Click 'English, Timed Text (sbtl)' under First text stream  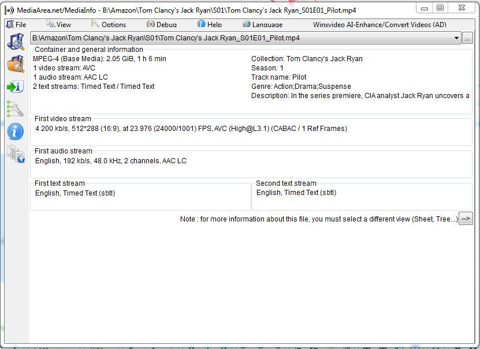coord(75,193)
